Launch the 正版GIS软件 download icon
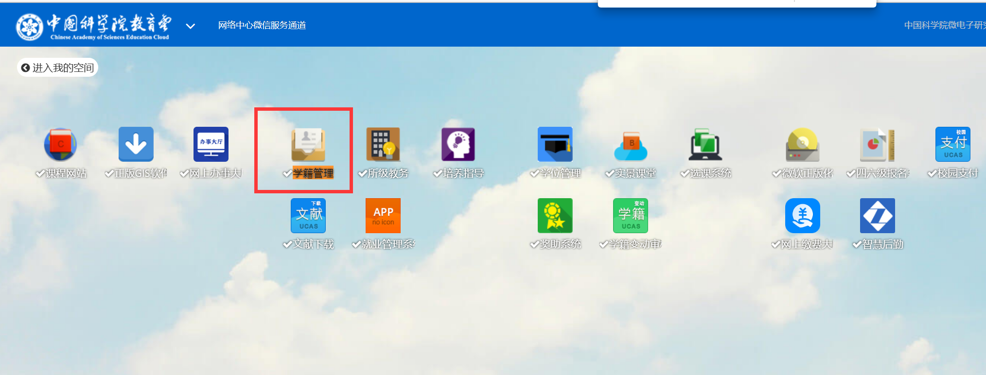This screenshot has height=375, width=986. [136, 144]
